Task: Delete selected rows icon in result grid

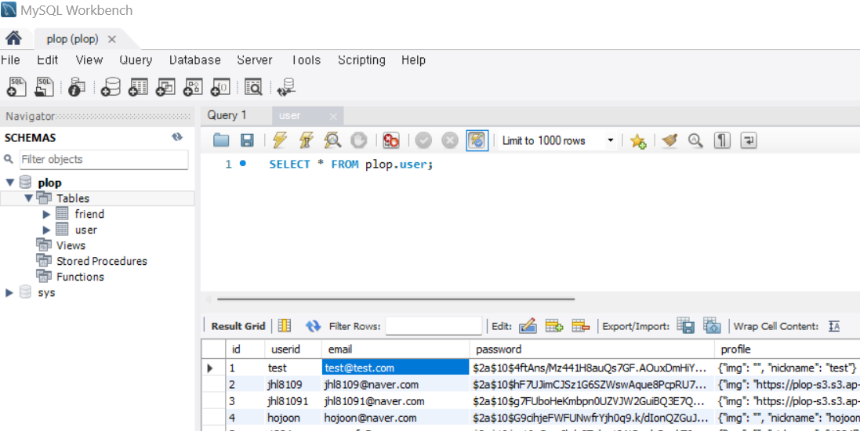Action: coord(580,326)
